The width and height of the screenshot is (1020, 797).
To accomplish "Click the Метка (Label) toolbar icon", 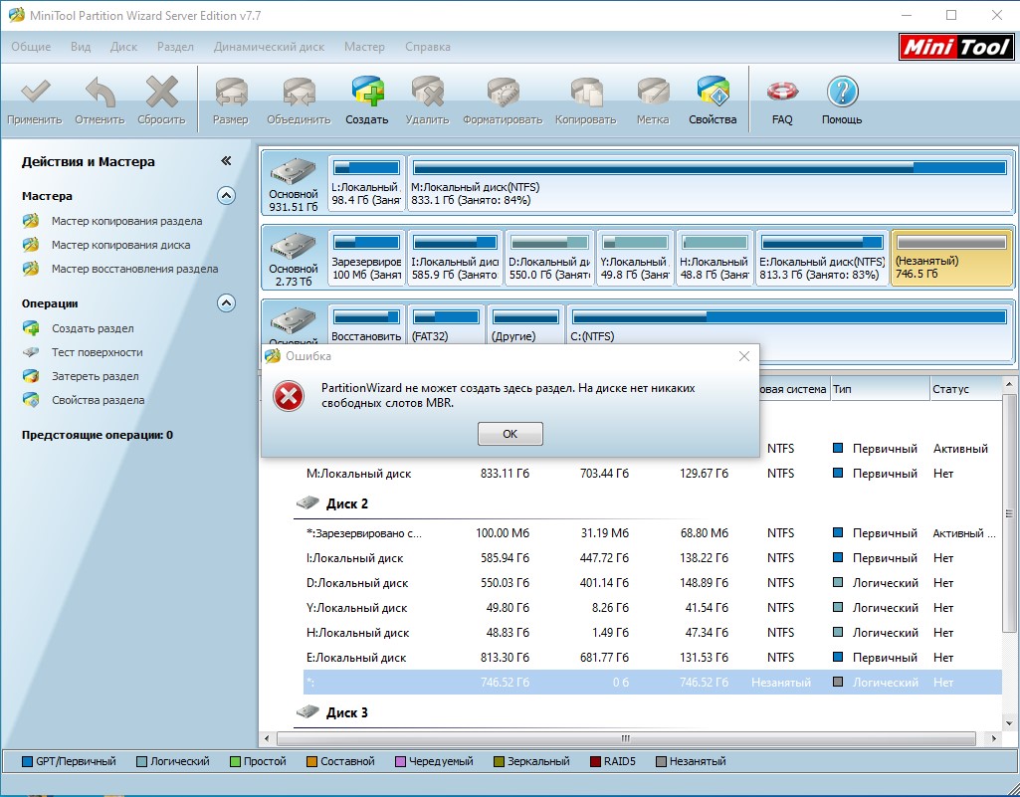I will pyautogui.click(x=653, y=93).
